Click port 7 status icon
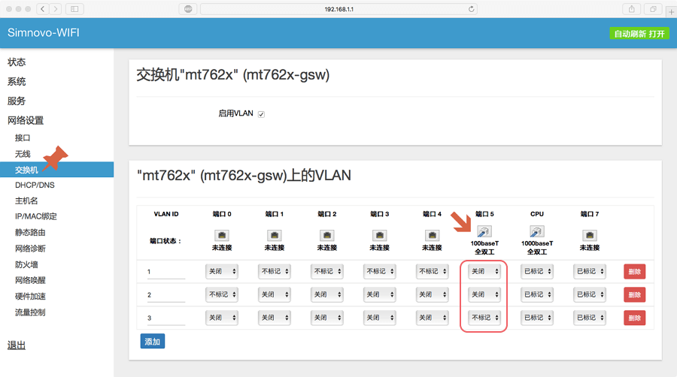This screenshot has height=377, width=677. pos(589,235)
